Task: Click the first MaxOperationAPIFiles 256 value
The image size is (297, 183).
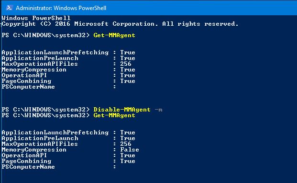Action: tap(126, 64)
